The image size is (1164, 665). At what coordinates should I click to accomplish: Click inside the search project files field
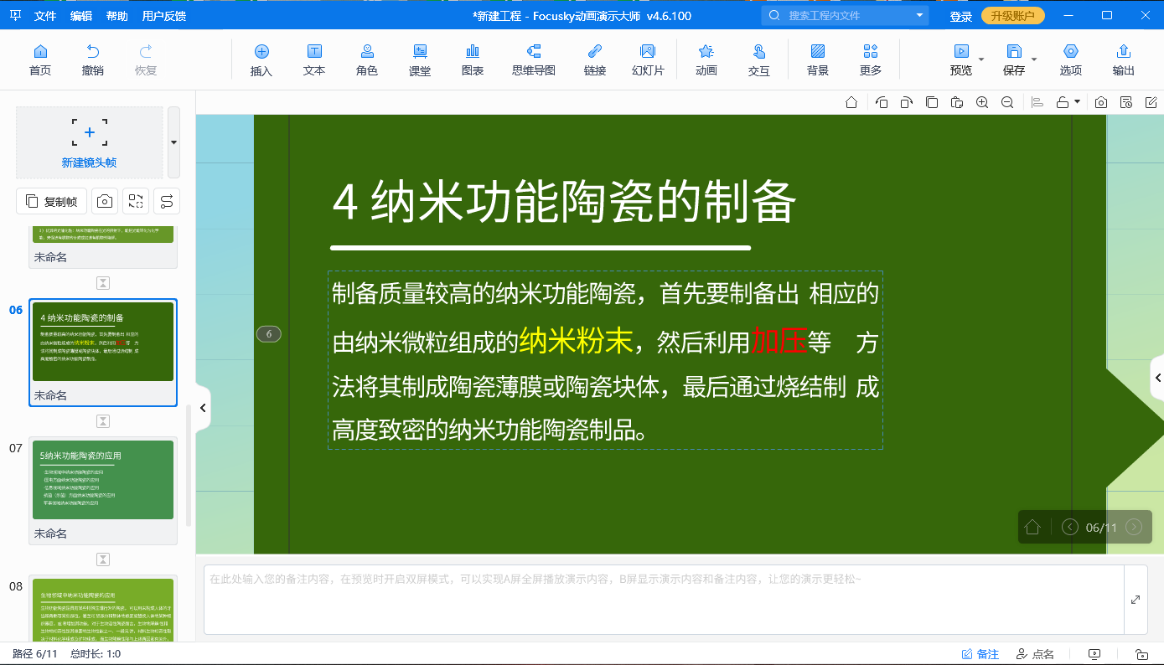pyautogui.click(x=845, y=15)
